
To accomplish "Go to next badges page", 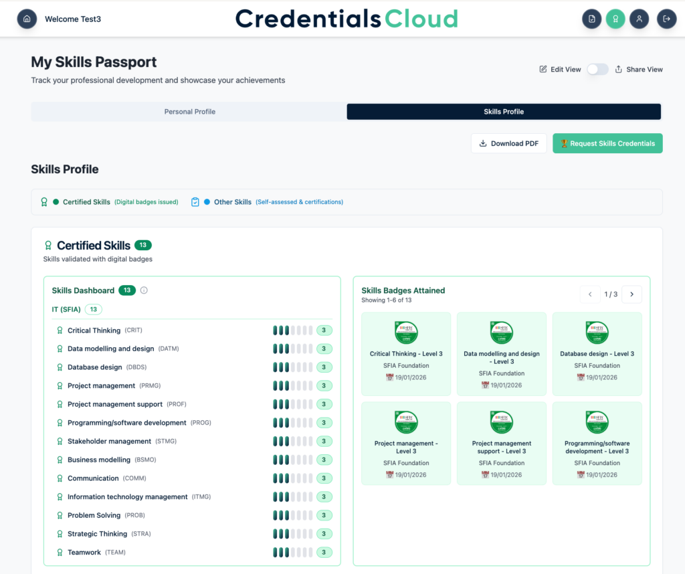I will 631,294.
